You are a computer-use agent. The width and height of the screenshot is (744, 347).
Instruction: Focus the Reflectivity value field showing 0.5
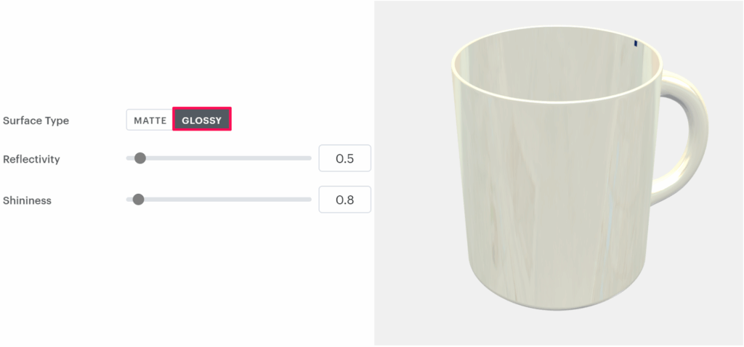[345, 158]
